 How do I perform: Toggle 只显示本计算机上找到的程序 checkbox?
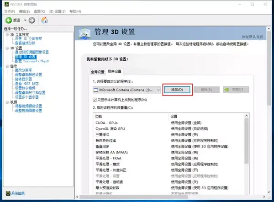[x=95, y=100]
